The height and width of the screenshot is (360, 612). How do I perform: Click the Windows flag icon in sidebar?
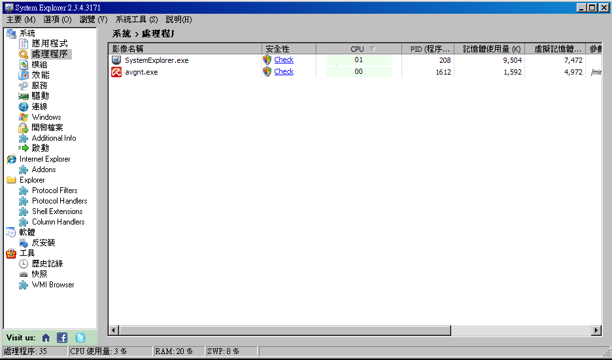point(24,117)
